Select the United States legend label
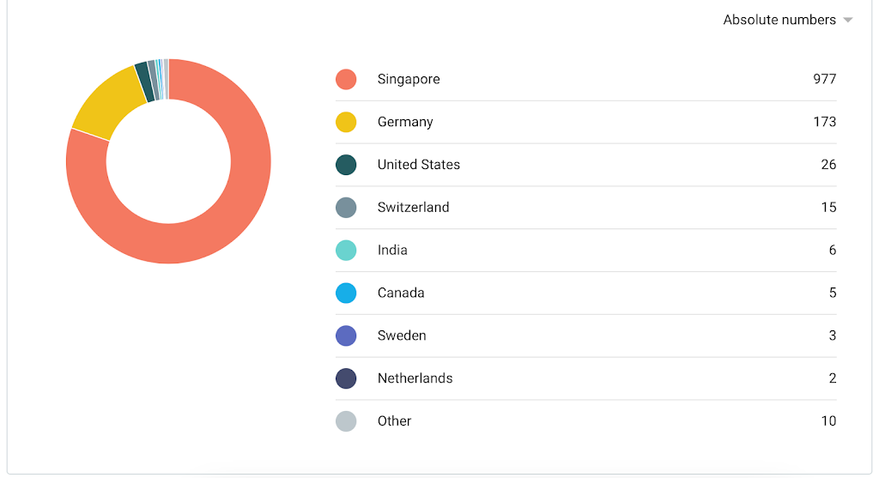This screenshot has width=879, height=478. pos(419,165)
